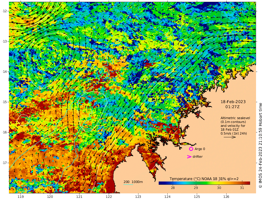The image size is (262, 202).
Task: Click longitude axis label 123
Action: (x=138, y=197)
